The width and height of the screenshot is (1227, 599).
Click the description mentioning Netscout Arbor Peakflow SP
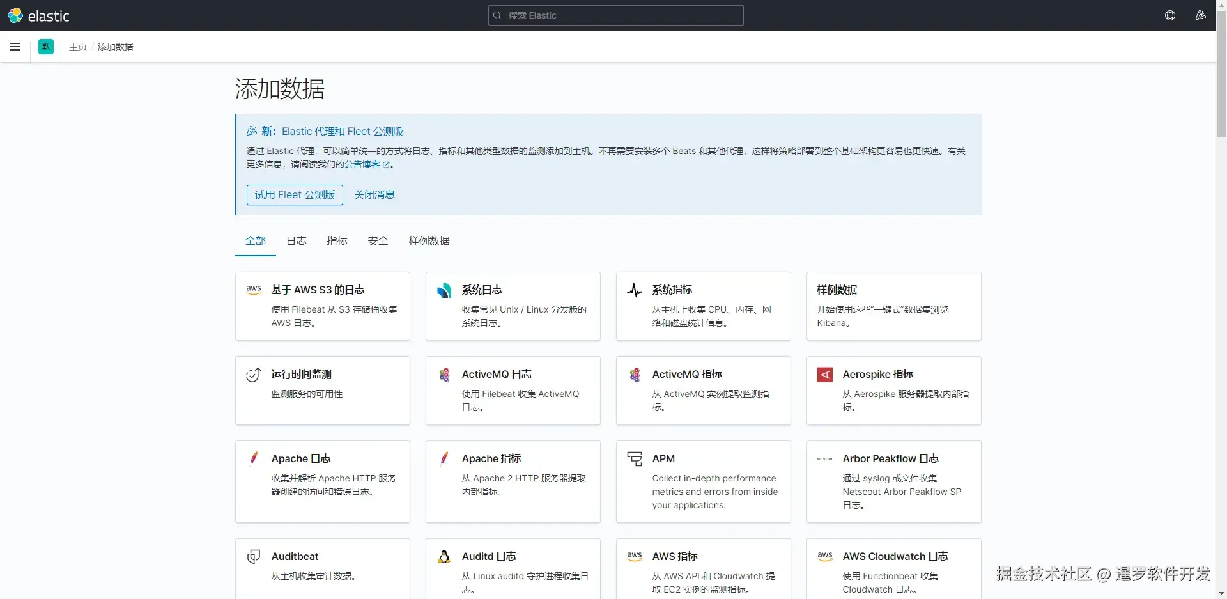click(x=902, y=492)
